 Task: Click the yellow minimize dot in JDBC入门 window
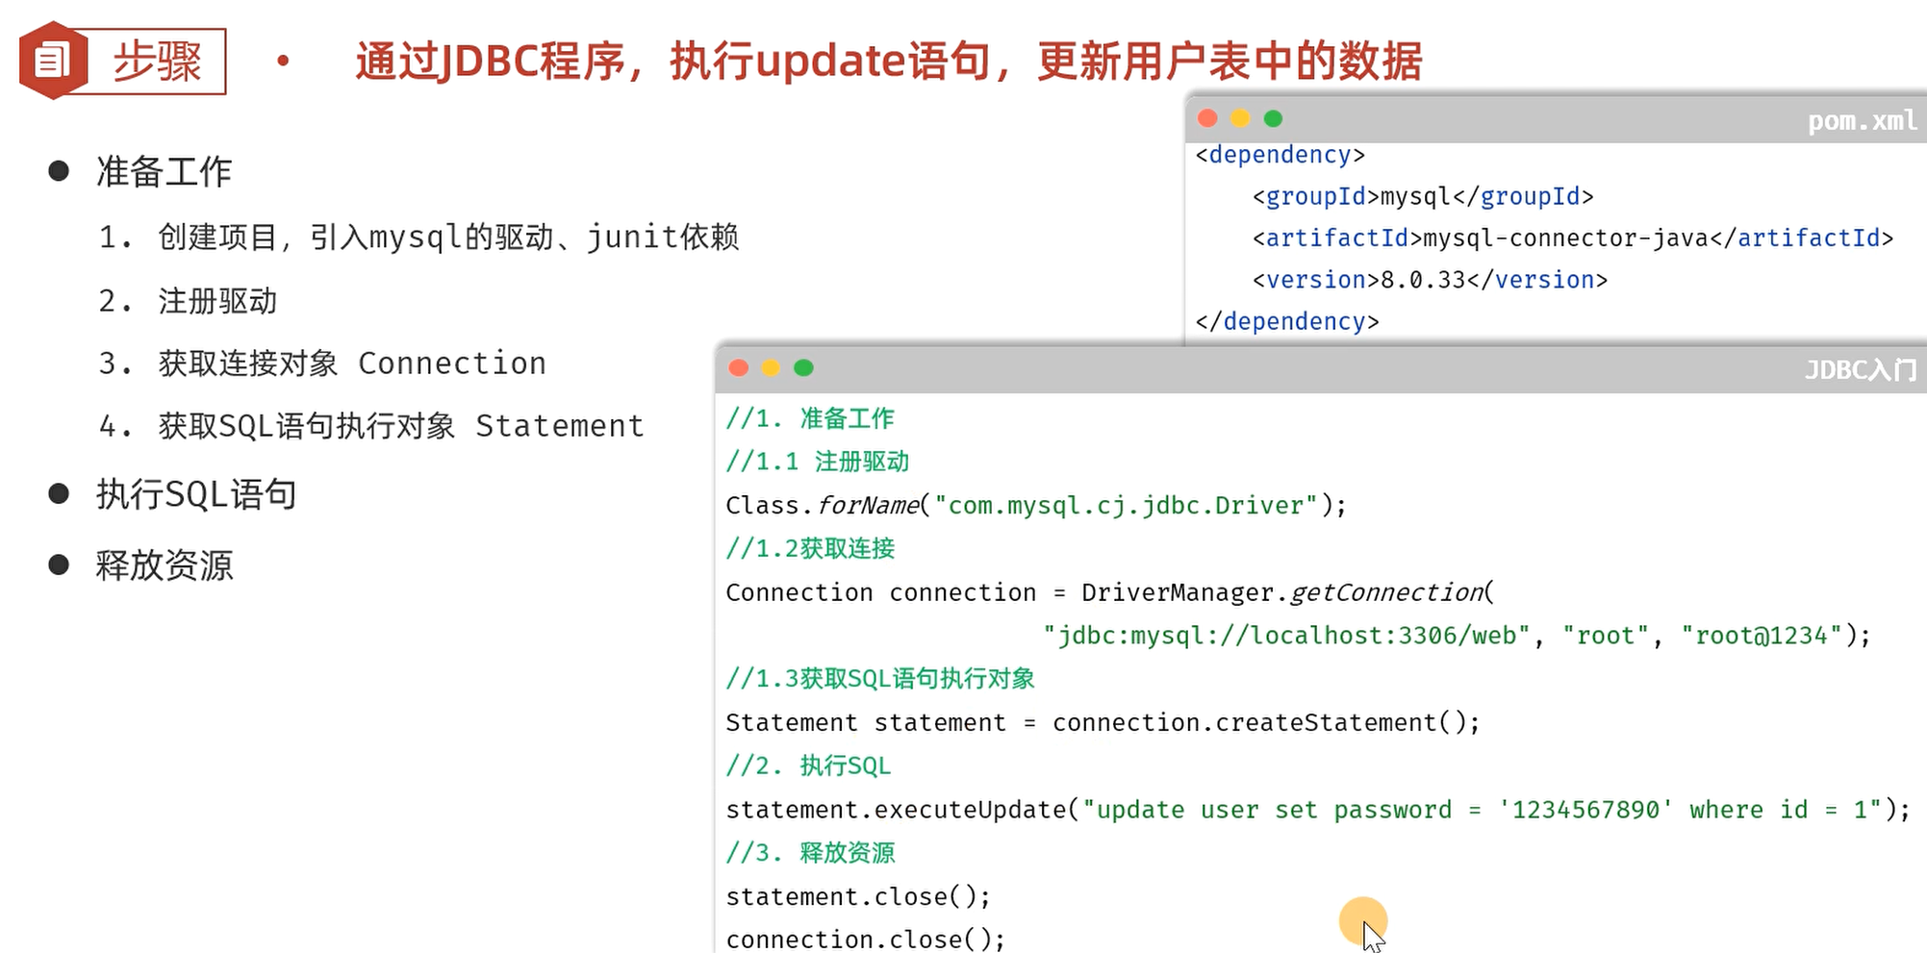tap(772, 367)
